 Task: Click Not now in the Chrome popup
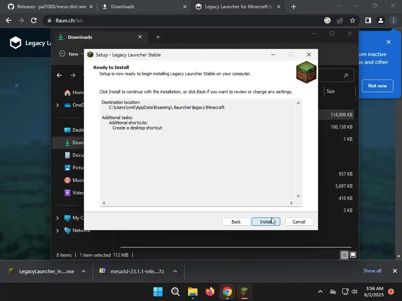pyautogui.click(x=377, y=86)
